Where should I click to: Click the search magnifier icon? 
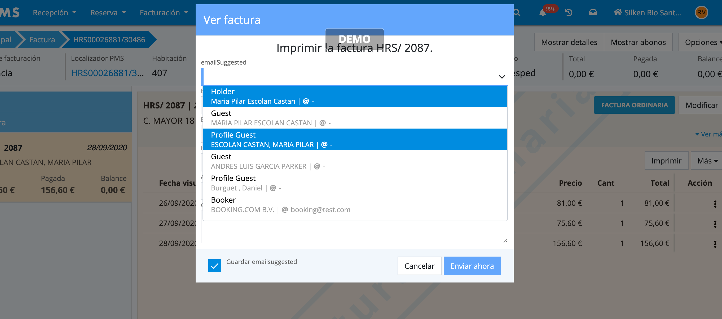(x=517, y=13)
